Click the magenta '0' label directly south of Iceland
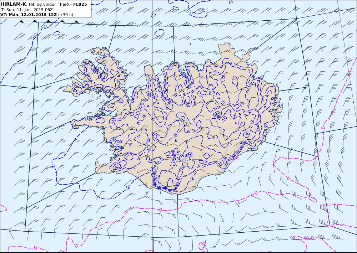This screenshot has height=253, width=357. tap(160, 210)
